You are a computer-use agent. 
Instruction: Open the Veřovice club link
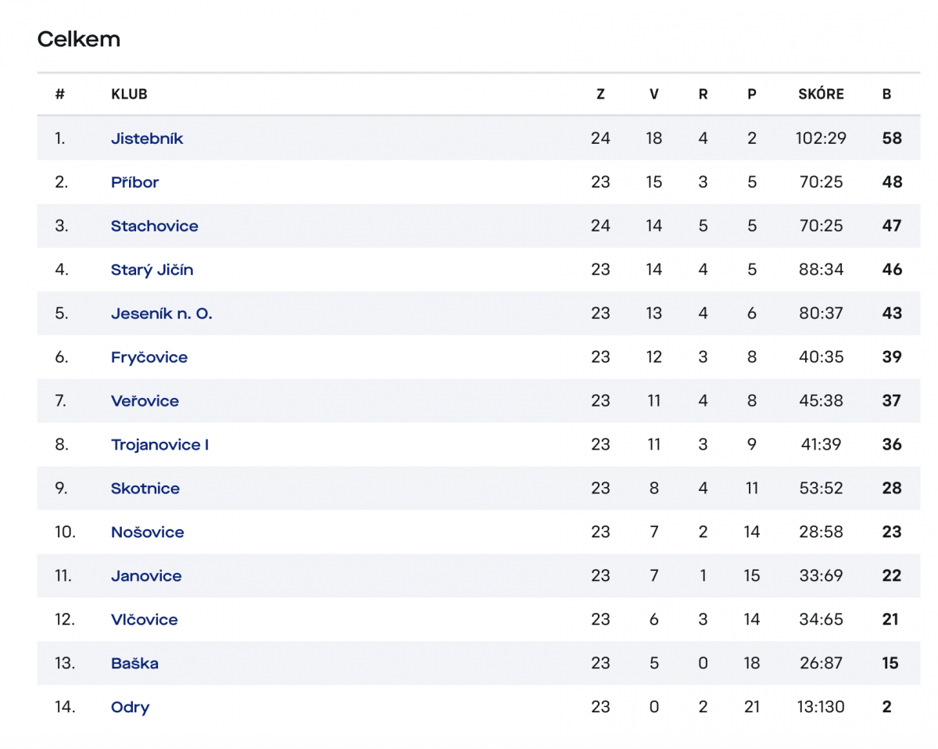tap(145, 401)
